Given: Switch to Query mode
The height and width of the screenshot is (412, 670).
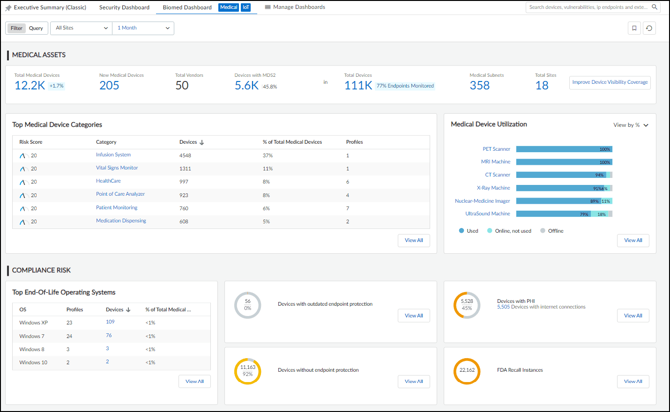Looking at the screenshot, I should click(36, 28).
